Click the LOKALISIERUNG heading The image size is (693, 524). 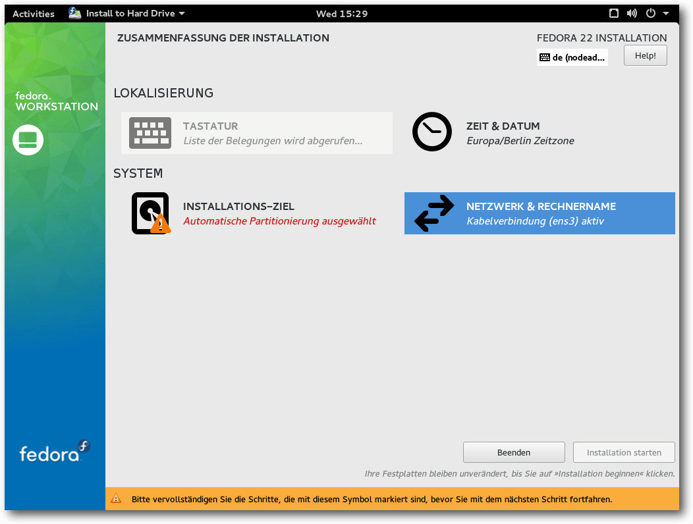coord(163,93)
